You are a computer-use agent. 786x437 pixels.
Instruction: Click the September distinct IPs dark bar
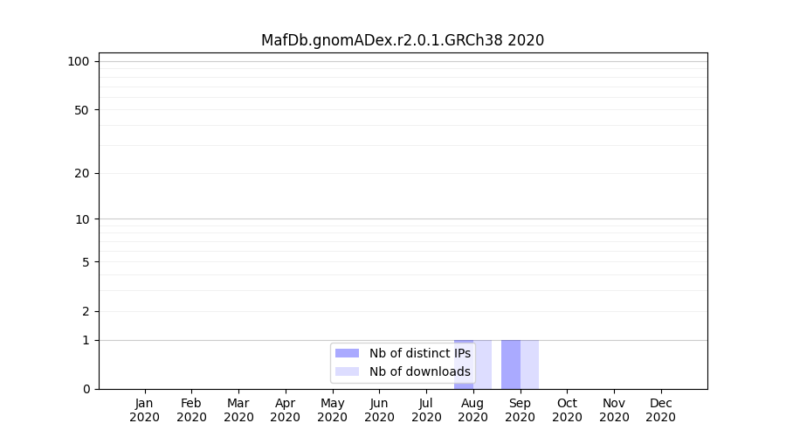point(511,364)
